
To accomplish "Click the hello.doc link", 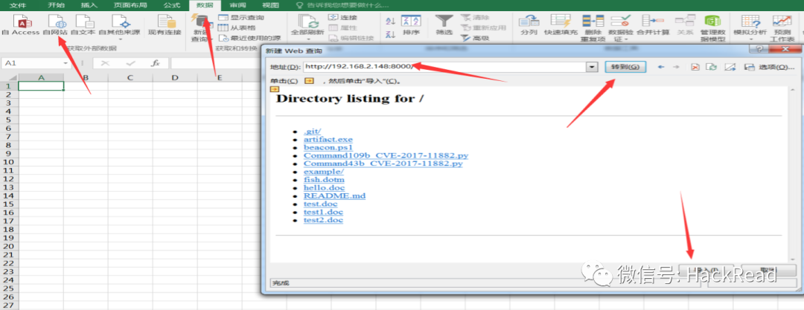I will pos(324,187).
